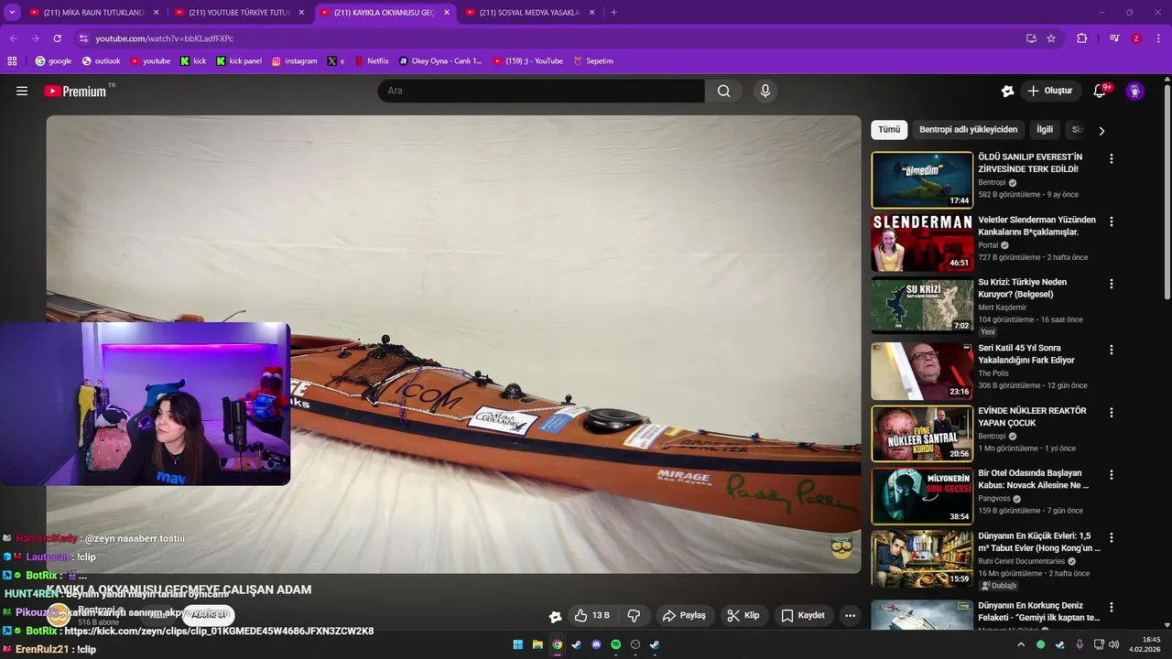Select the İlgili filter chip
The height and width of the screenshot is (659, 1172).
click(x=1045, y=130)
